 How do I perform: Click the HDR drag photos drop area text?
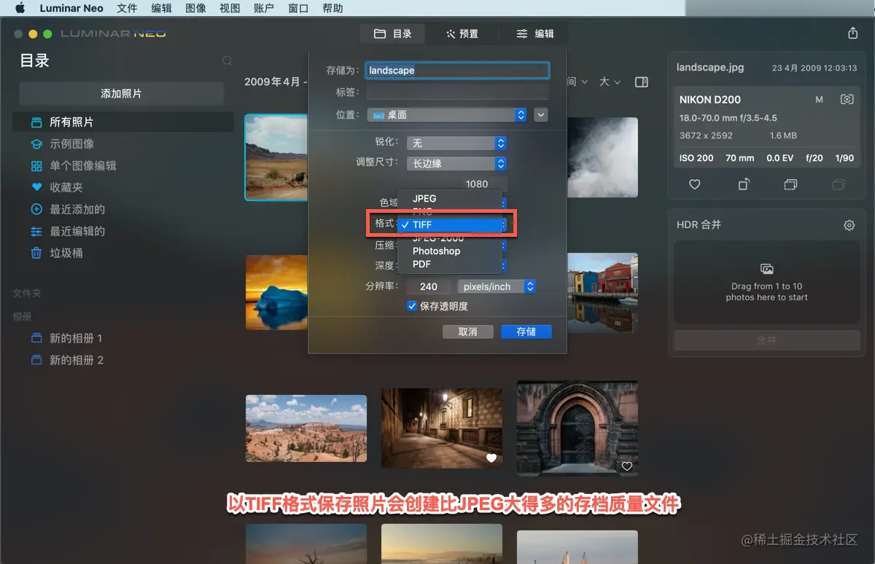click(x=767, y=292)
